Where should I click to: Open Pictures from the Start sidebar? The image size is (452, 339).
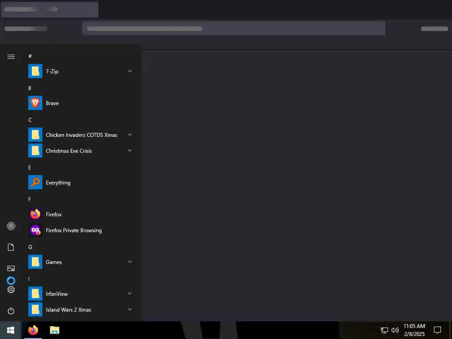(11, 268)
